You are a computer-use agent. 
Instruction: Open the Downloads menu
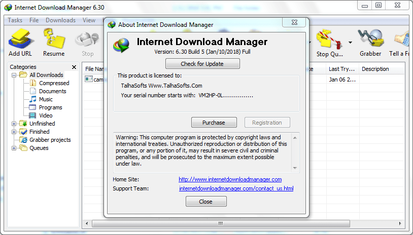(60, 20)
